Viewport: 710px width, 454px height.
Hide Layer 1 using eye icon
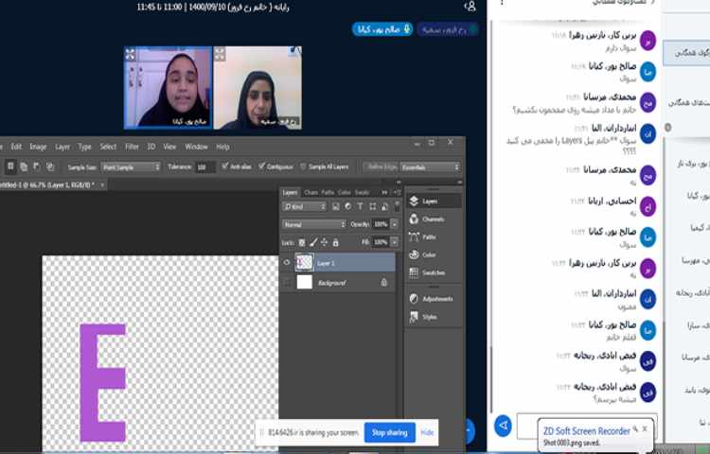tap(288, 263)
